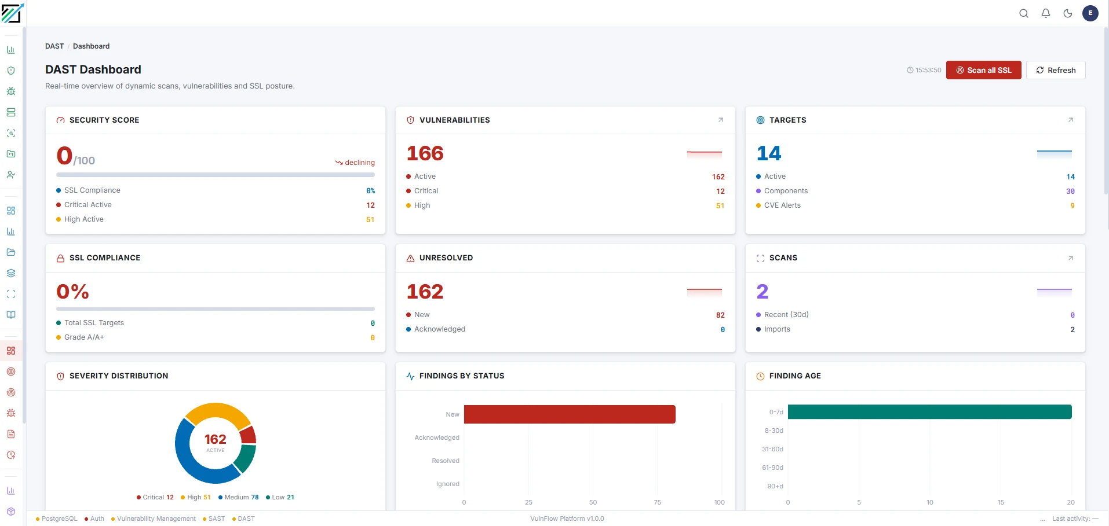Click the Critical 12 legend entry
This screenshot has height=526, width=1109.
click(x=155, y=497)
